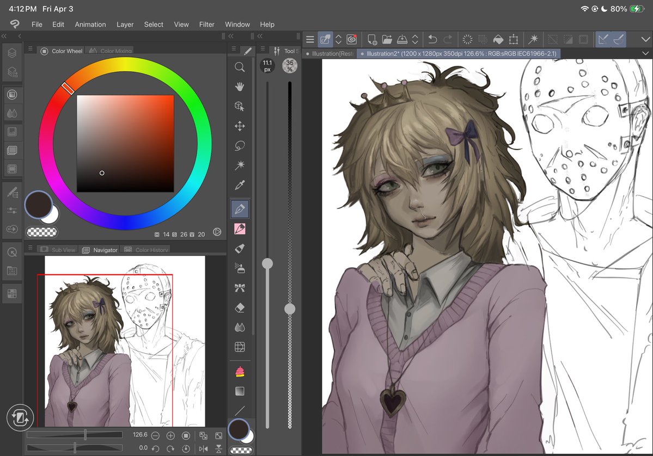Save the illustration with the Save icon
This screenshot has height=456, width=653.
point(402,40)
